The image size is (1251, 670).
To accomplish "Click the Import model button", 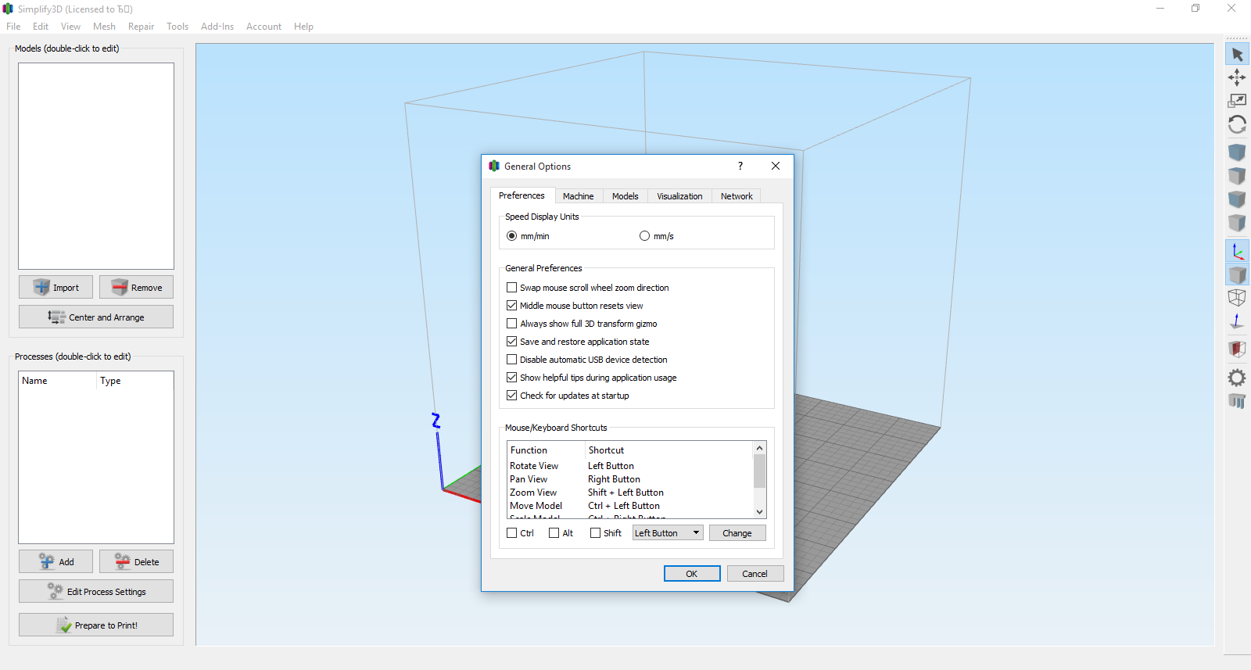I will coord(56,287).
